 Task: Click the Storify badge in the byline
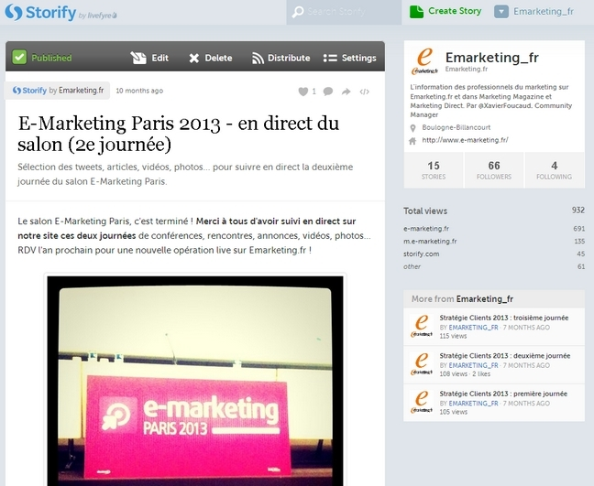point(29,91)
